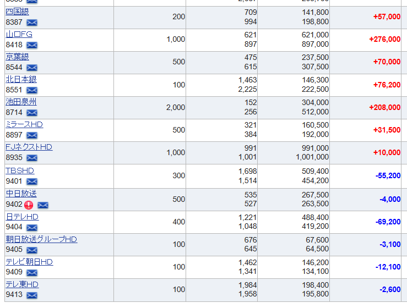Select the 300 quantity for TBSHD
Image resolution: width=407 pixels, height=308 pixels.
pos(179,175)
